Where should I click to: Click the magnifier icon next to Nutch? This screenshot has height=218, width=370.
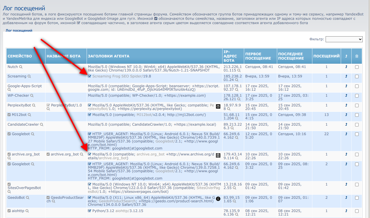(21, 67)
